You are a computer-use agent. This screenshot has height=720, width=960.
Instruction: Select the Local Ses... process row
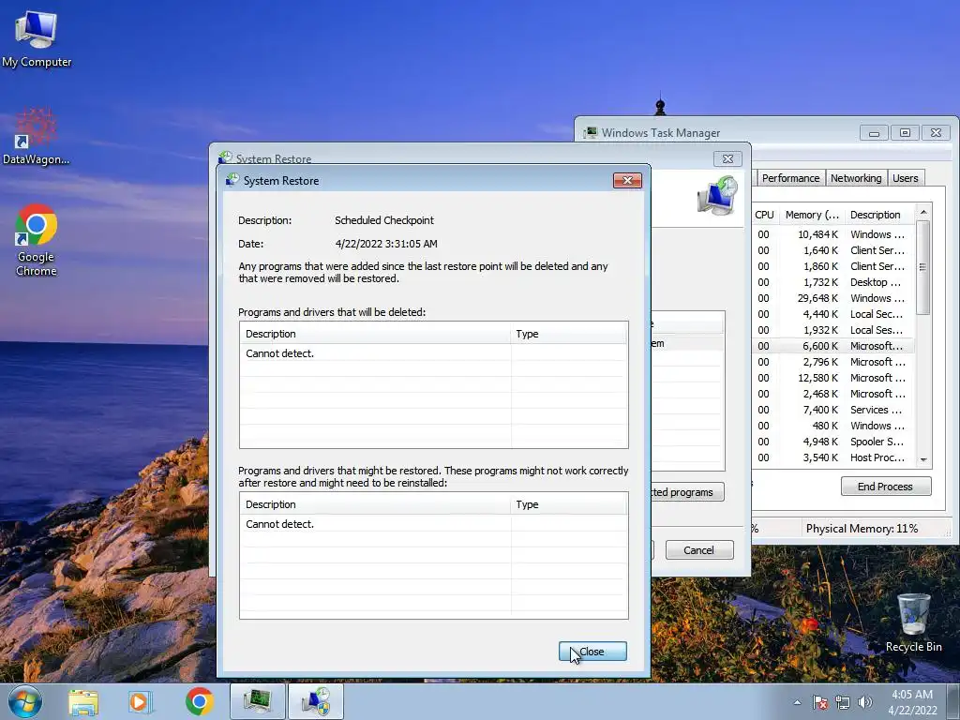tap(832, 330)
